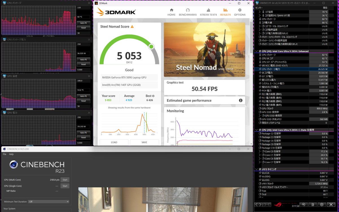The width and height of the screenshot is (339, 212).
Task: Click upper limit field 110 in CPU パッケージ graph
Action: click(83, 8)
